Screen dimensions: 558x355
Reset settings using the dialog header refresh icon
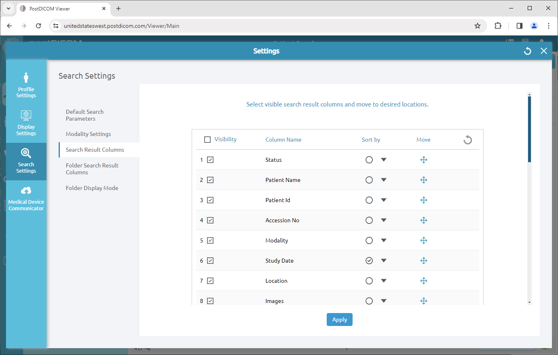coord(527,51)
